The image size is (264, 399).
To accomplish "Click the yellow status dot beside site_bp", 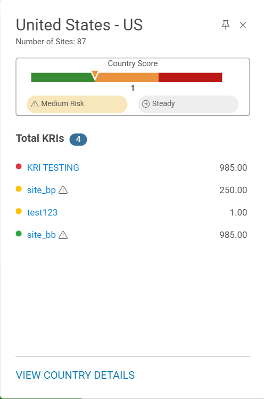I will point(19,189).
